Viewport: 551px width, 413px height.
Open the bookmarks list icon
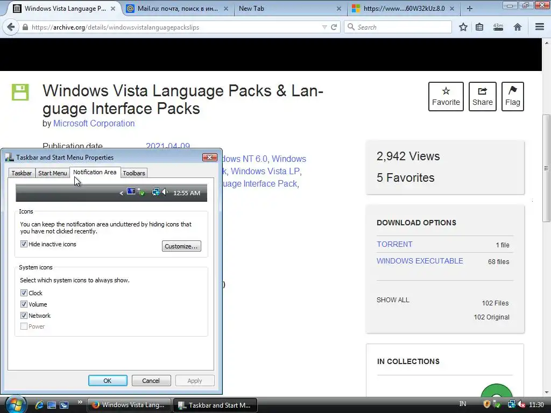click(479, 27)
